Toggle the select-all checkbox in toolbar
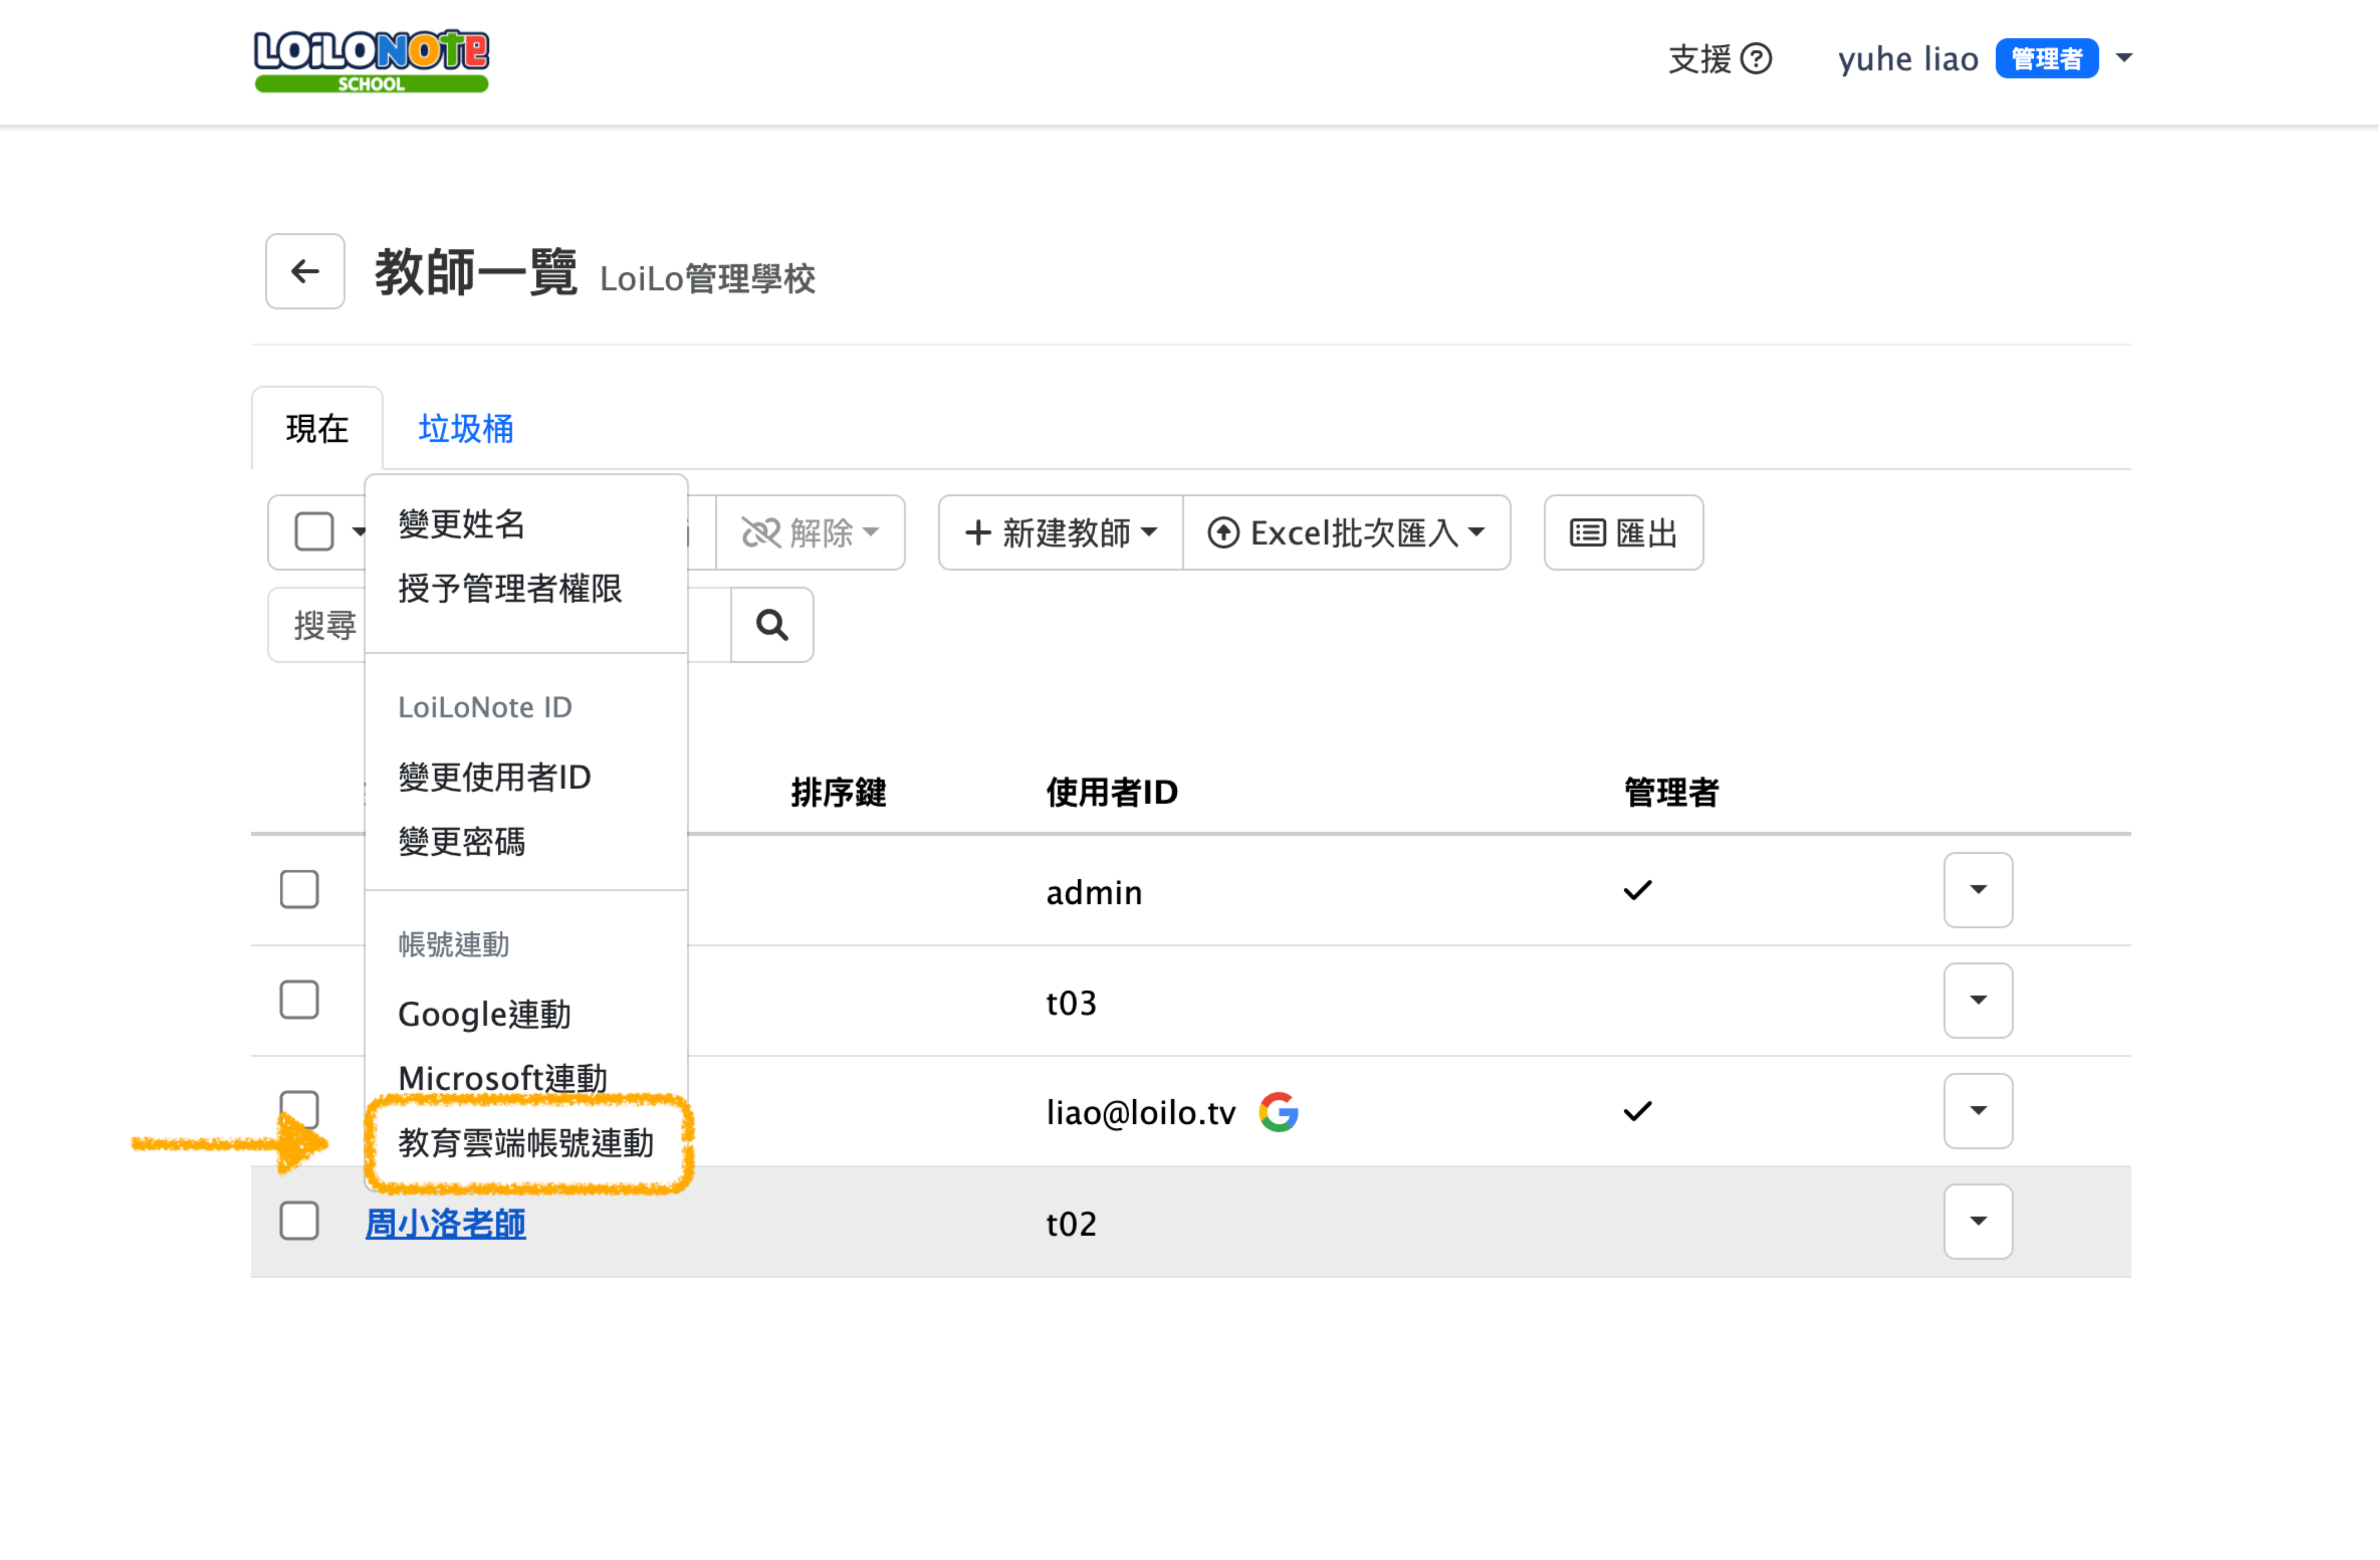Screen dimensions: 2380x1560 coord(314,532)
